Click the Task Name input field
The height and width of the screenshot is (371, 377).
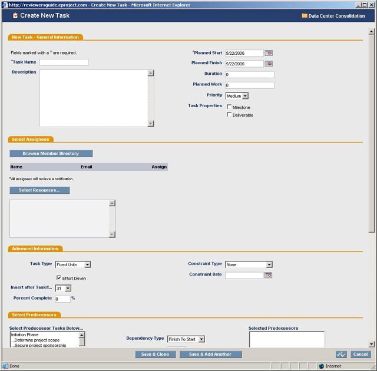64,62
